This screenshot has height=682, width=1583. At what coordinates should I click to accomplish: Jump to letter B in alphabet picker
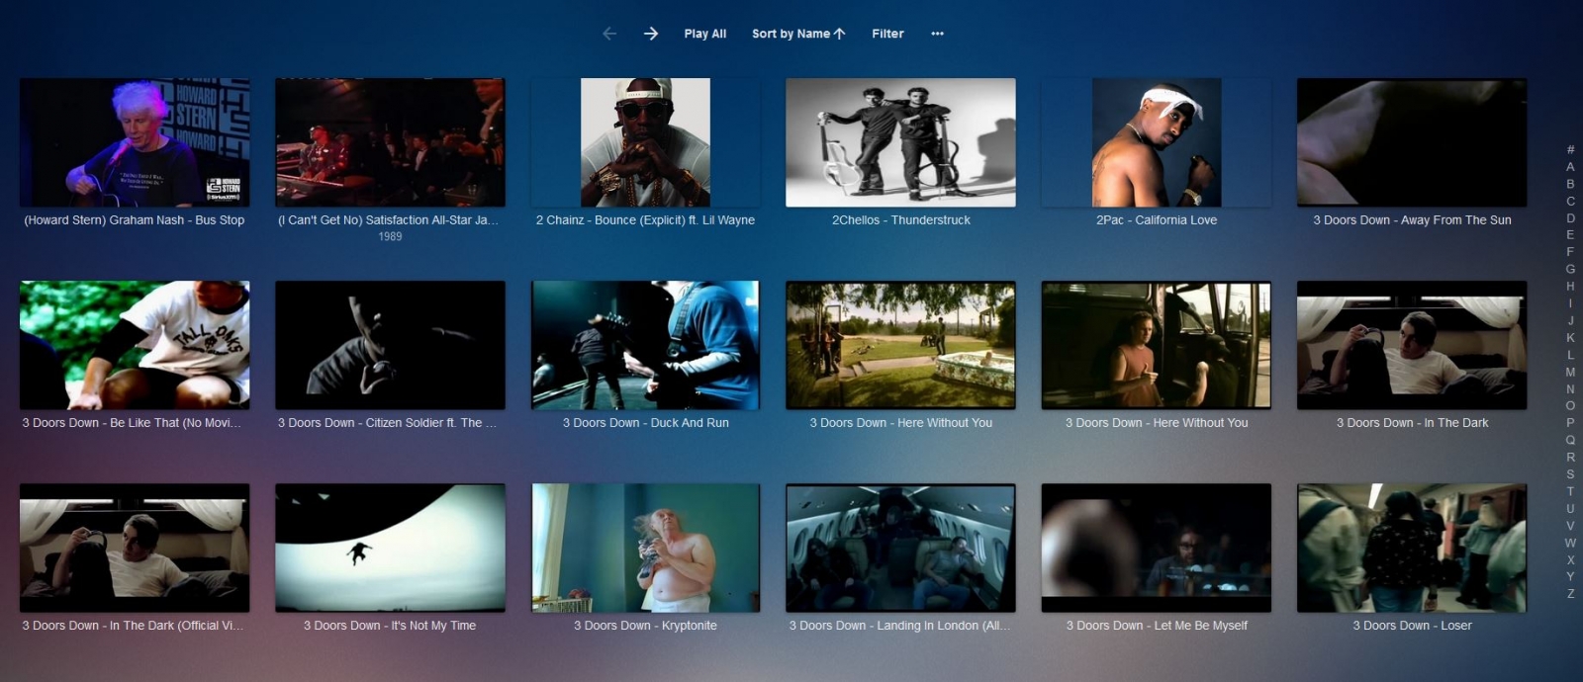[x=1570, y=184]
